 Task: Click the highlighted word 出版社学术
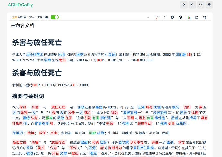(34, 54)
